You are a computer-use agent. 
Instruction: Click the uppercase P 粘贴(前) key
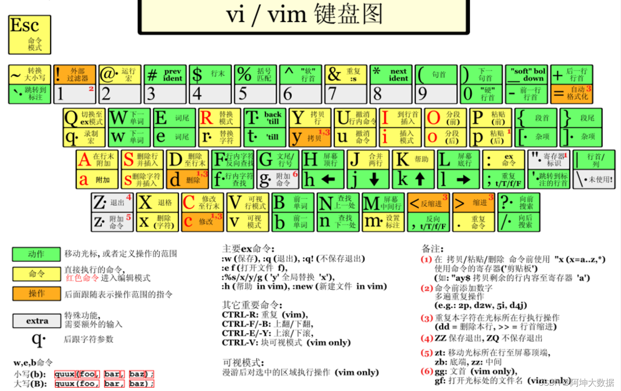click(491, 118)
